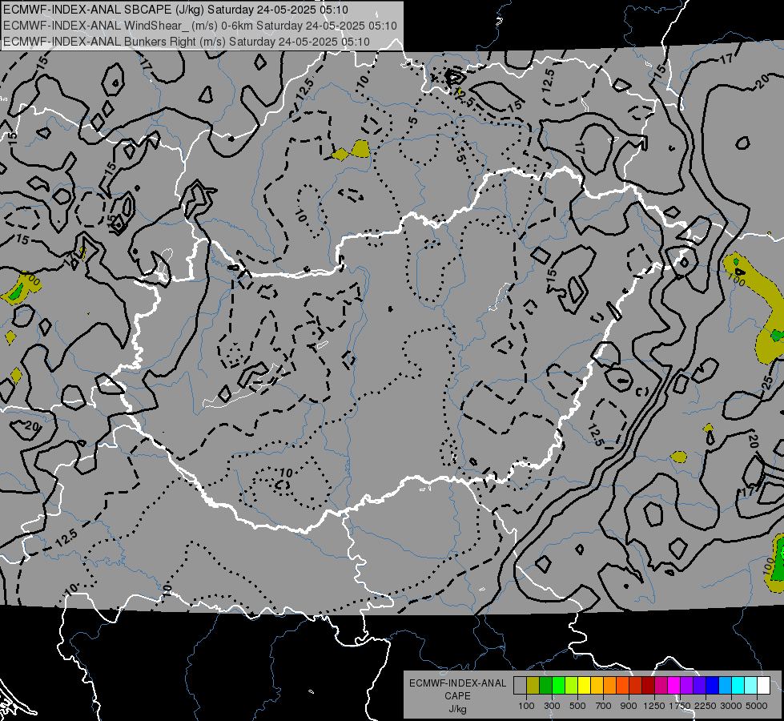This screenshot has width=784, height=721.
Task: Click the 100 label under color scale
Action: [526, 706]
